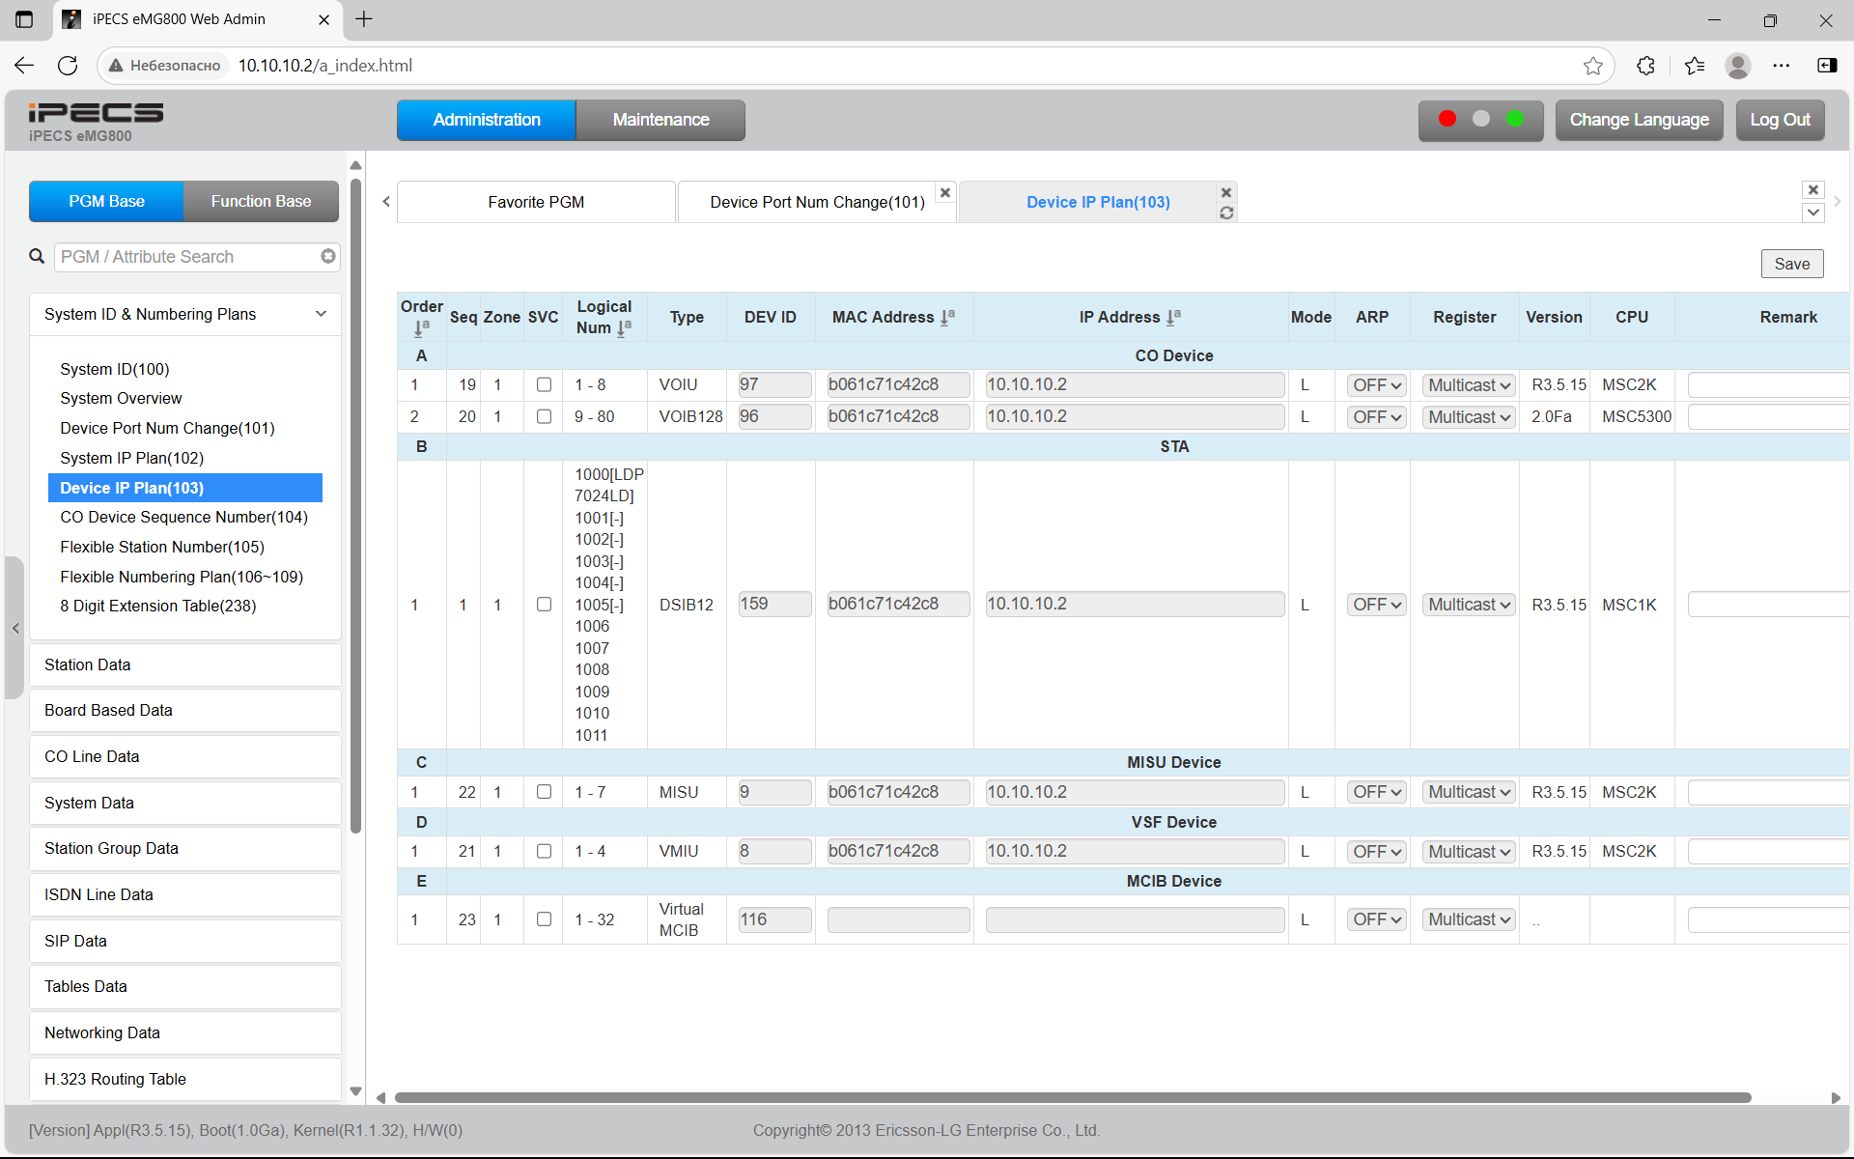Open the ARP dropdown for the VOIB128 row
Viewport: 1854px width, 1159px height.
pos(1376,417)
